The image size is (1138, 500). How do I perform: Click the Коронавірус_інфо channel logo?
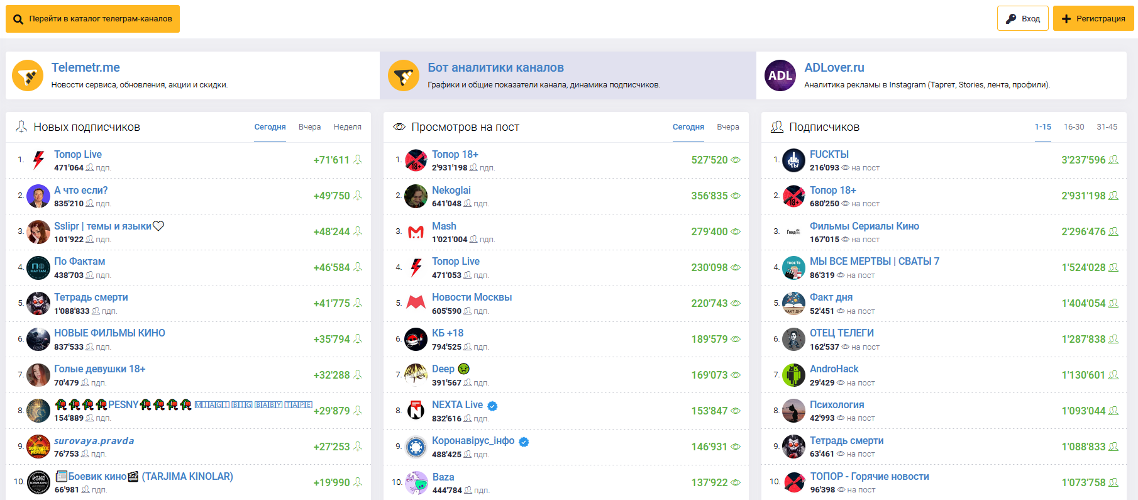[x=416, y=447]
